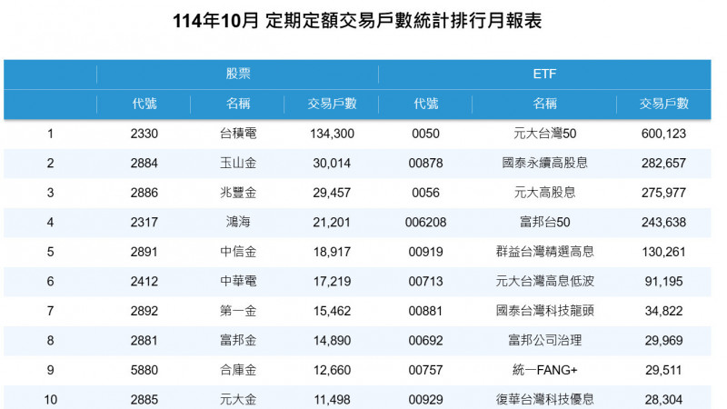Click ETF name 復華台灣科技優息
The image size is (727, 409).
[x=544, y=399]
